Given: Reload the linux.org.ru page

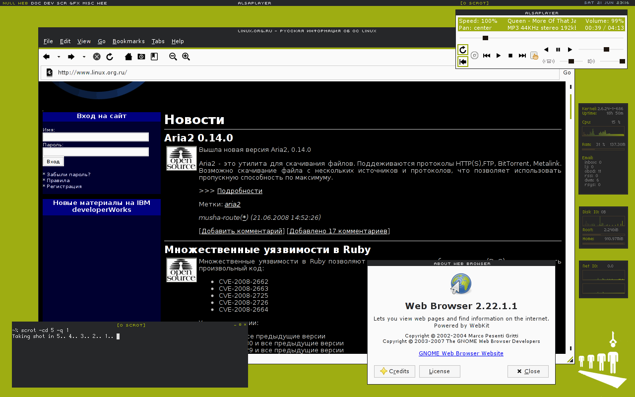Looking at the screenshot, I should tap(110, 57).
